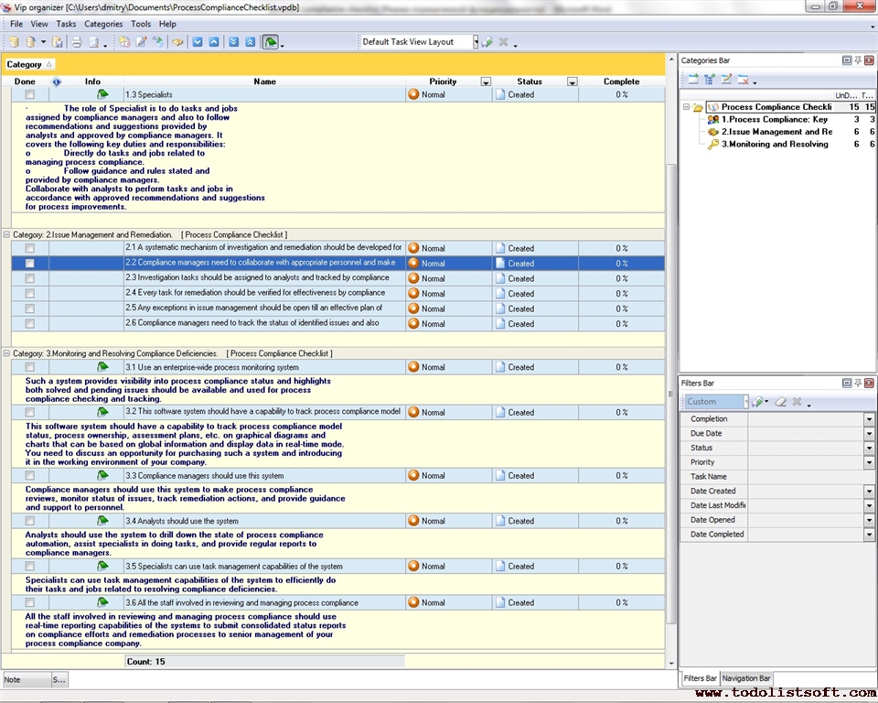878x703 pixels.
Task: Tick the checkbox for task 3.6
Action: [x=30, y=602]
